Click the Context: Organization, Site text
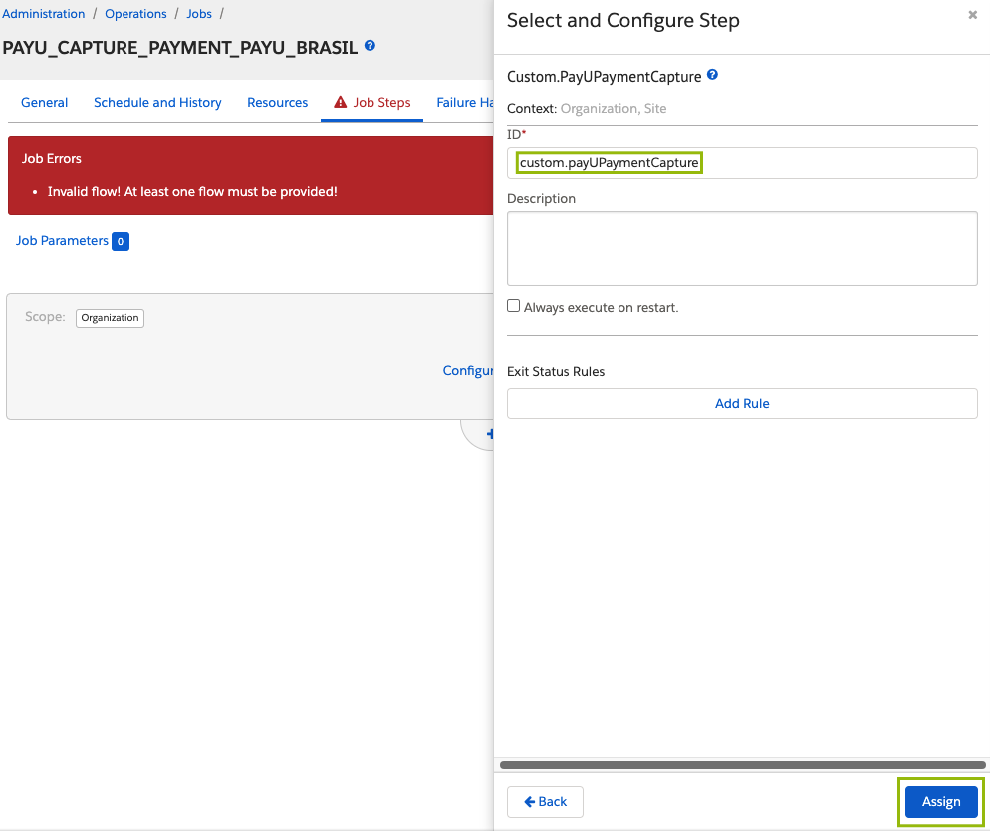 coord(587,108)
